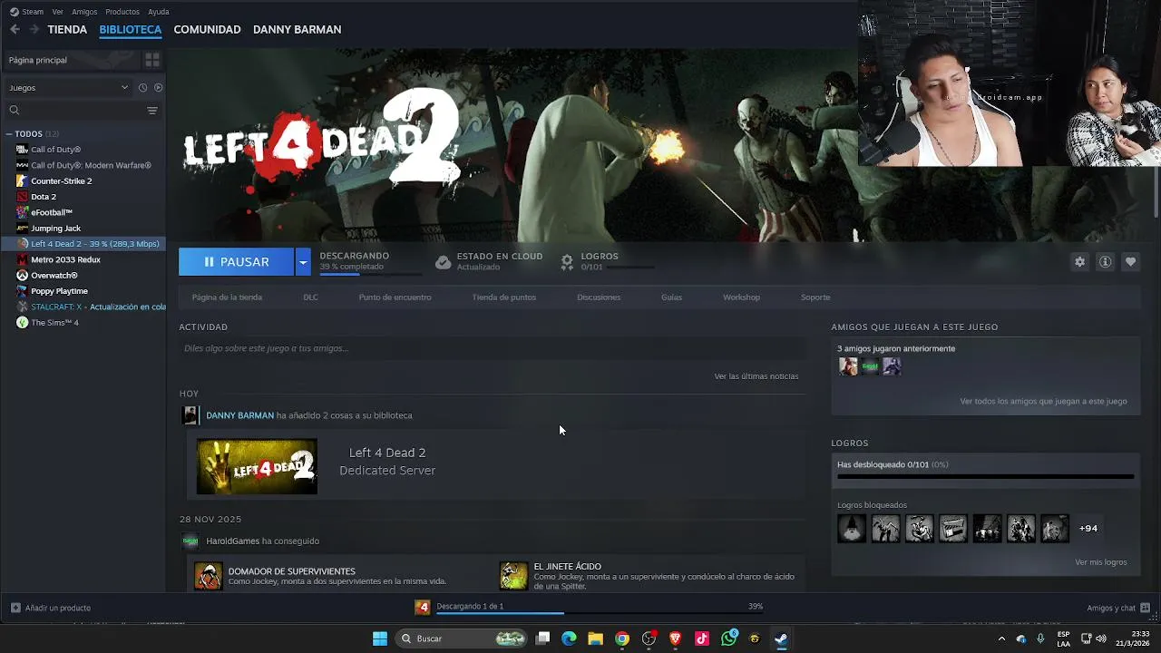Sort library by recent activity clock icon
1161x653 pixels.
click(142, 87)
